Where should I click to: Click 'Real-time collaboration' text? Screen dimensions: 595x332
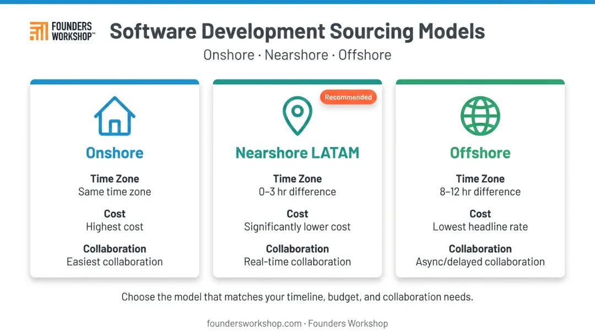click(x=297, y=262)
